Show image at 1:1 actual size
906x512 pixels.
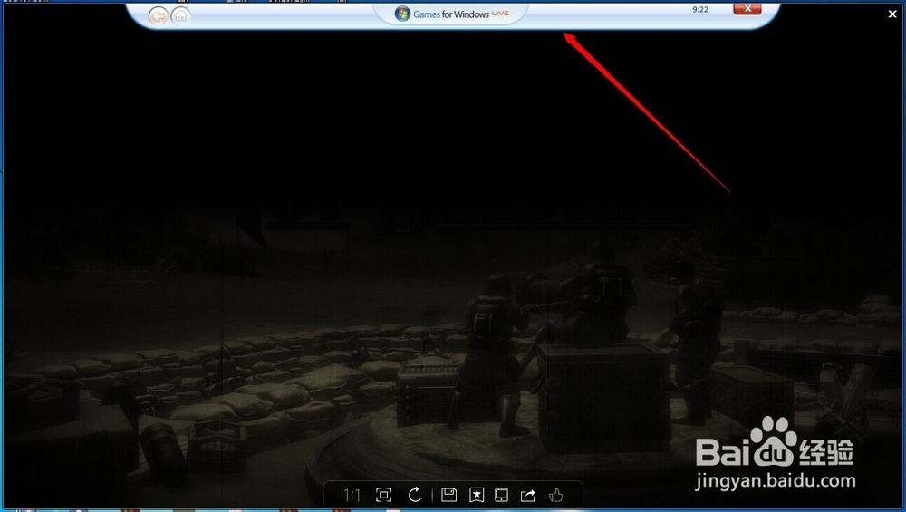(352, 496)
